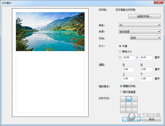Set alignment to top-left cell
The height and width of the screenshot is (126, 165).
pos(123,99)
